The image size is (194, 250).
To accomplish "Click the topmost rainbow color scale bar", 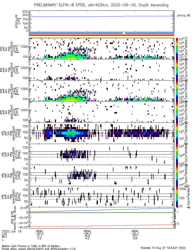I will point(177,49).
